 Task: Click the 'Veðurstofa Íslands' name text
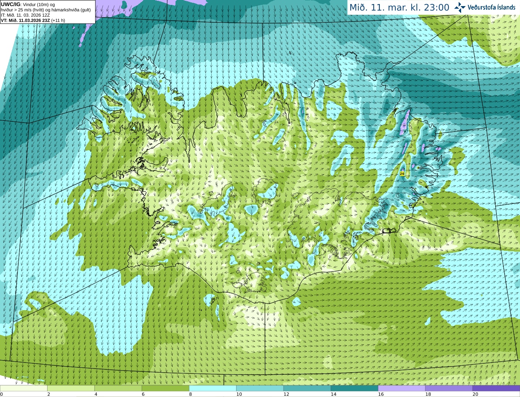point(492,7)
